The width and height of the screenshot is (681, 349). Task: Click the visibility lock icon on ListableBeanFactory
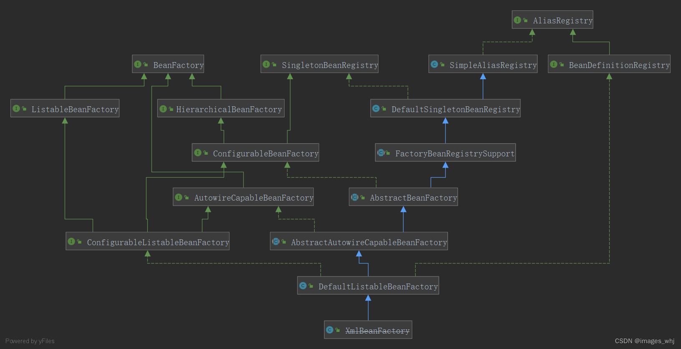click(24, 108)
